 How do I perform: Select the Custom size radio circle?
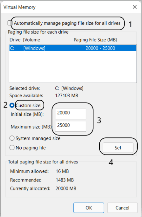12,106
